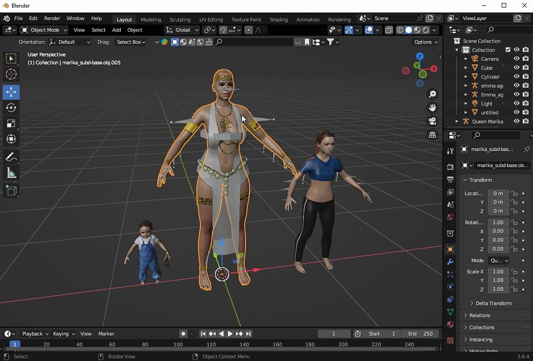Expand the Relations panel

479,315
